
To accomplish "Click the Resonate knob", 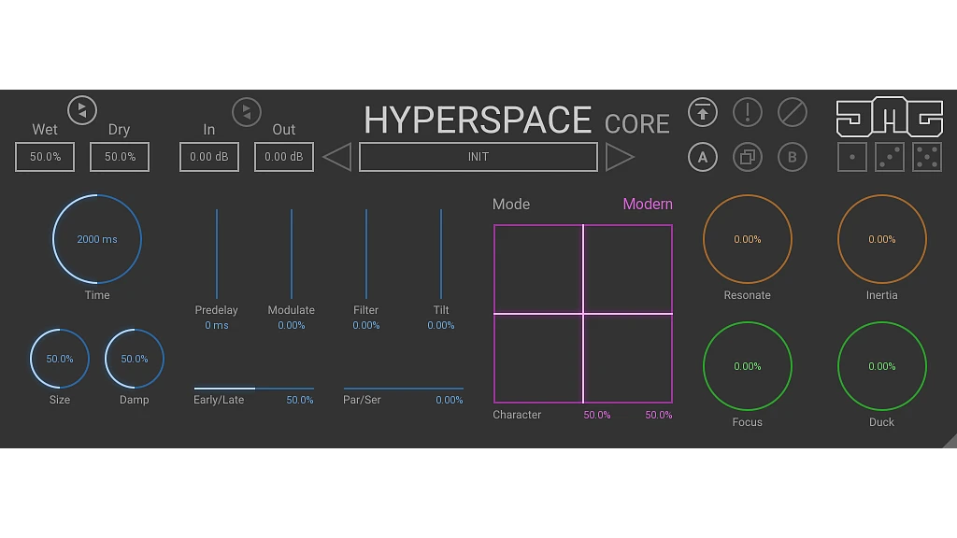I will pos(747,239).
